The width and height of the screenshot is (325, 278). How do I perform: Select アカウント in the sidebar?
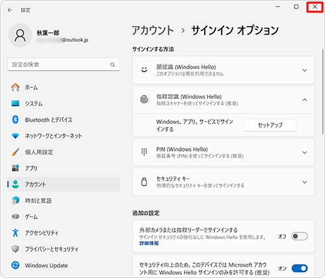[x=64, y=184]
